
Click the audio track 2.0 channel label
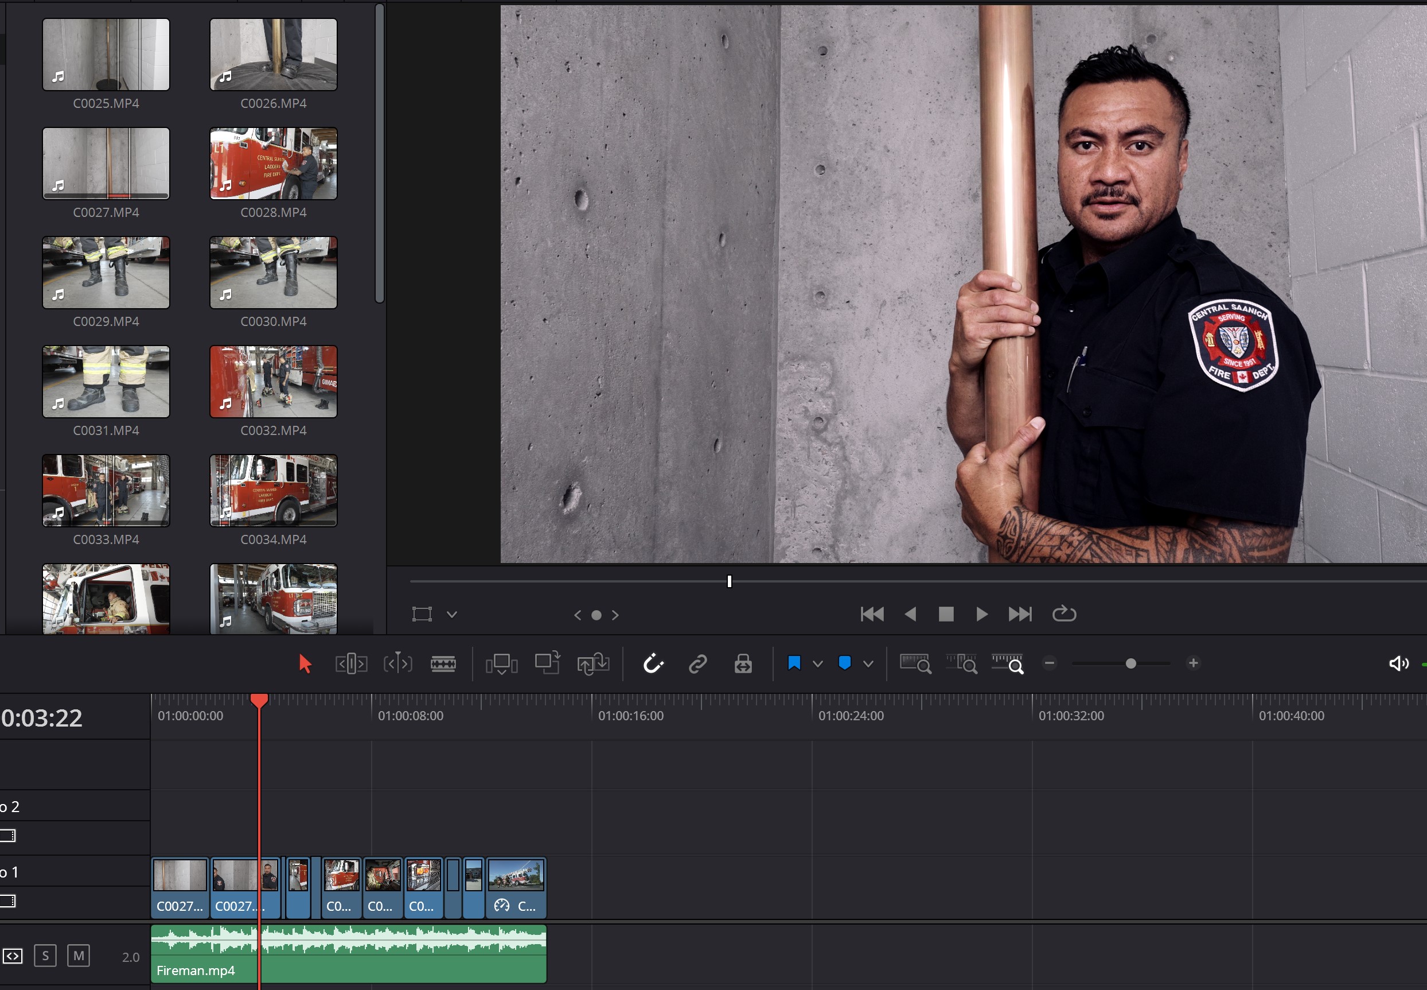click(131, 958)
